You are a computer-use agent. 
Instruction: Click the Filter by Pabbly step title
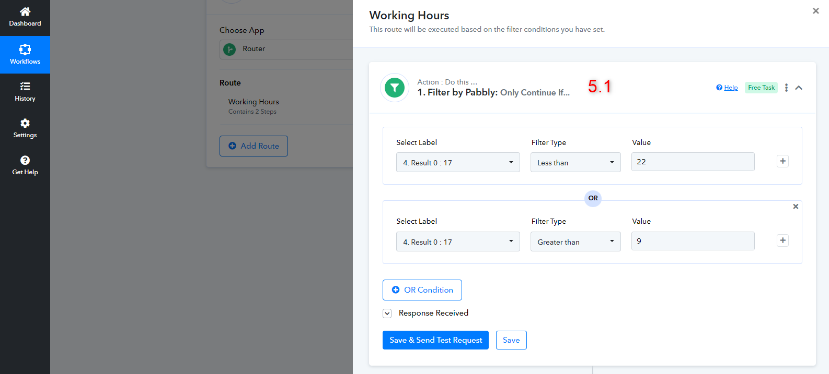[493, 92]
